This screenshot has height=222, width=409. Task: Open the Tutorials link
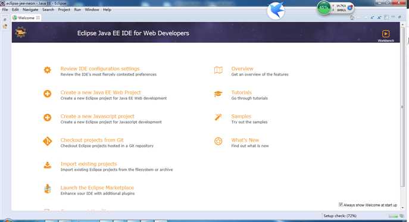241,92
